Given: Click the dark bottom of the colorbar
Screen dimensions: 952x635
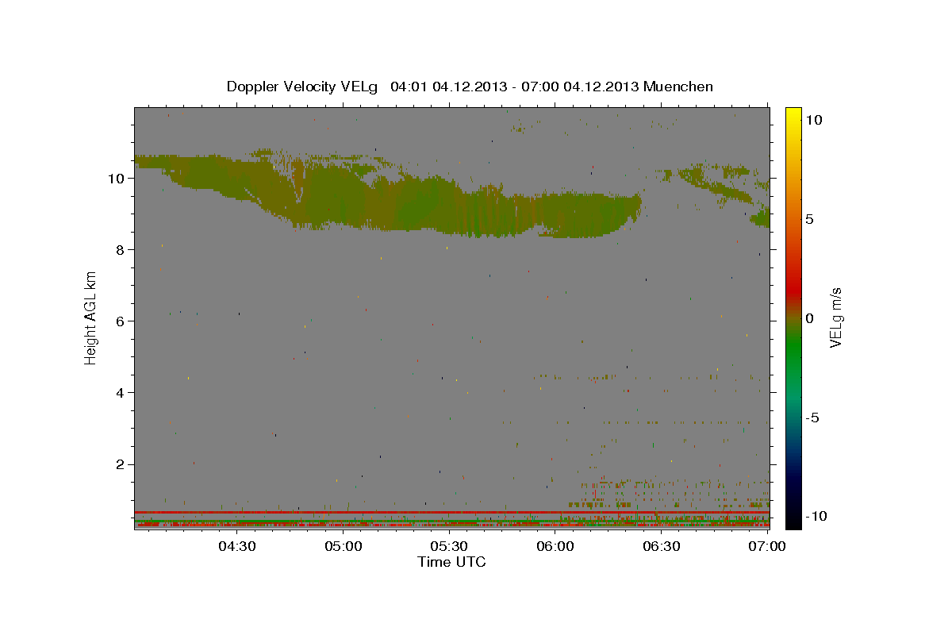Looking at the screenshot, I should pos(793,516).
